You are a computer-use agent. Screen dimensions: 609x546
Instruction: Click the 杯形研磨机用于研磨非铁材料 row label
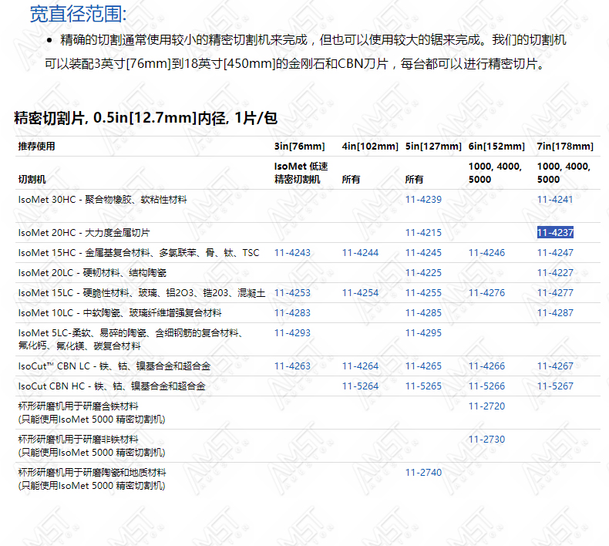[x=92, y=446]
